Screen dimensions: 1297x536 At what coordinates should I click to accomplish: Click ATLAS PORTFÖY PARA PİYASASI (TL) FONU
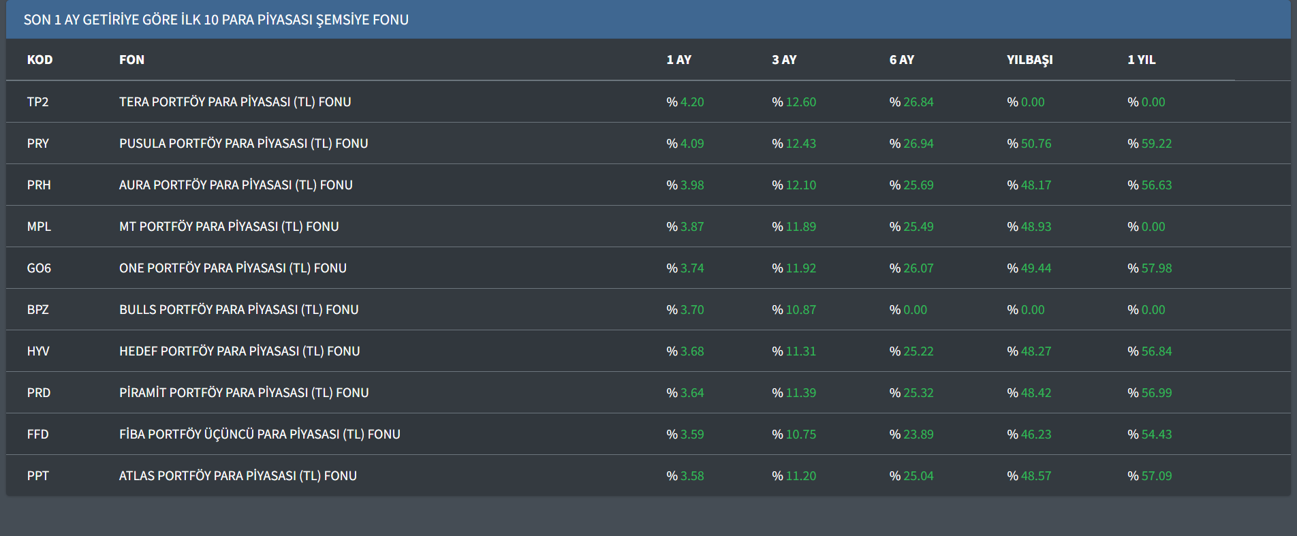238,476
